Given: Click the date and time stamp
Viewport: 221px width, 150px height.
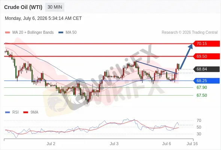Looking at the screenshot, I should coord(43,18).
